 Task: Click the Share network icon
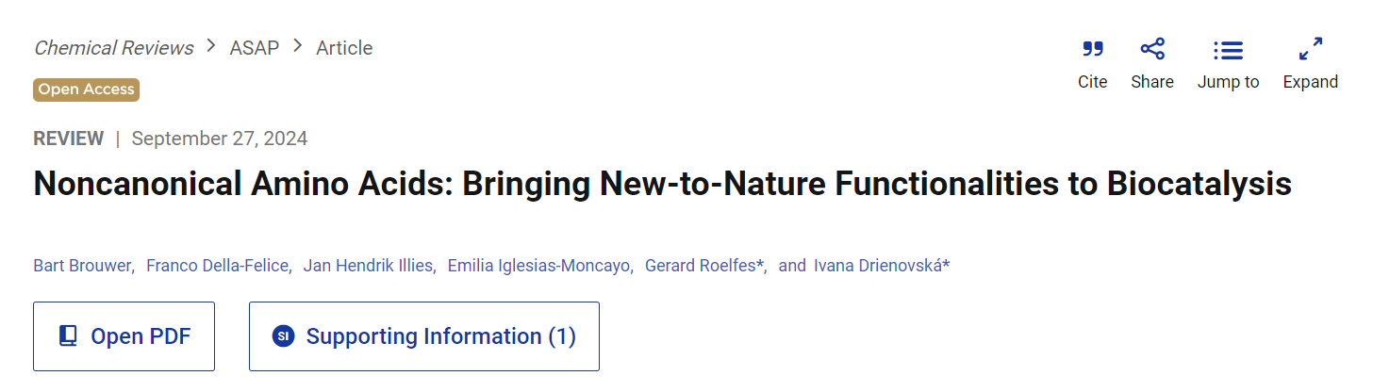[x=1152, y=49]
